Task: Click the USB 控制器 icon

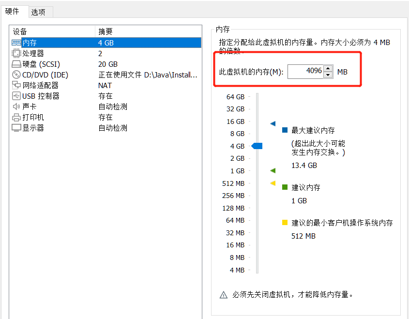Action: pos(16,96)
